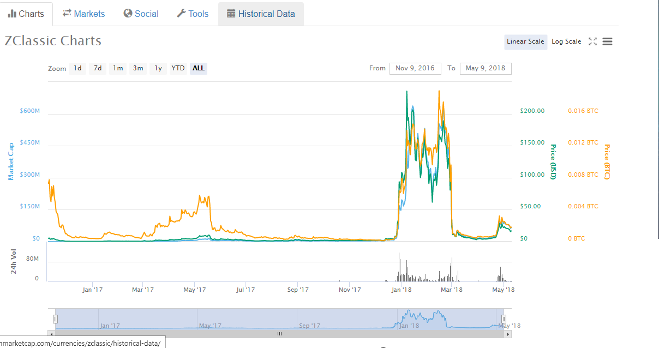Open the Social tab
The image size is (659, 348).
click(141, 14)
